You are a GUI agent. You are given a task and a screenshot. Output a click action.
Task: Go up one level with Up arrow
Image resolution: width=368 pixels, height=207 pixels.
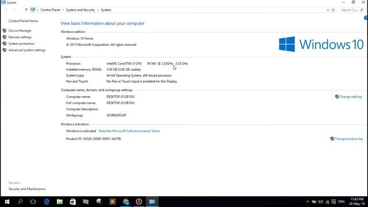pos(26,10)
